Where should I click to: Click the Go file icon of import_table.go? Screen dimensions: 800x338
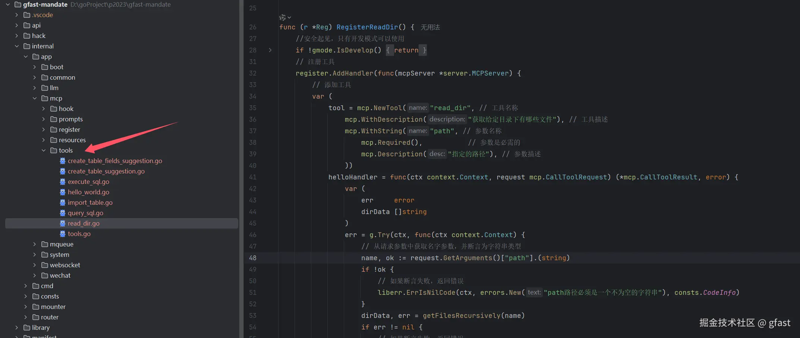click(x=63, y=203)
